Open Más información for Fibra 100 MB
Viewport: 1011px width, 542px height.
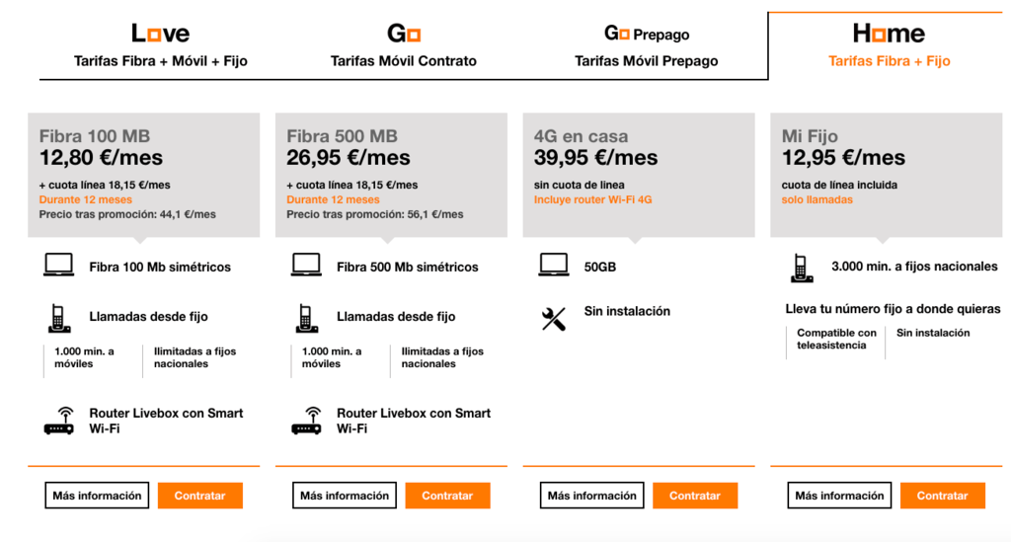97,496
